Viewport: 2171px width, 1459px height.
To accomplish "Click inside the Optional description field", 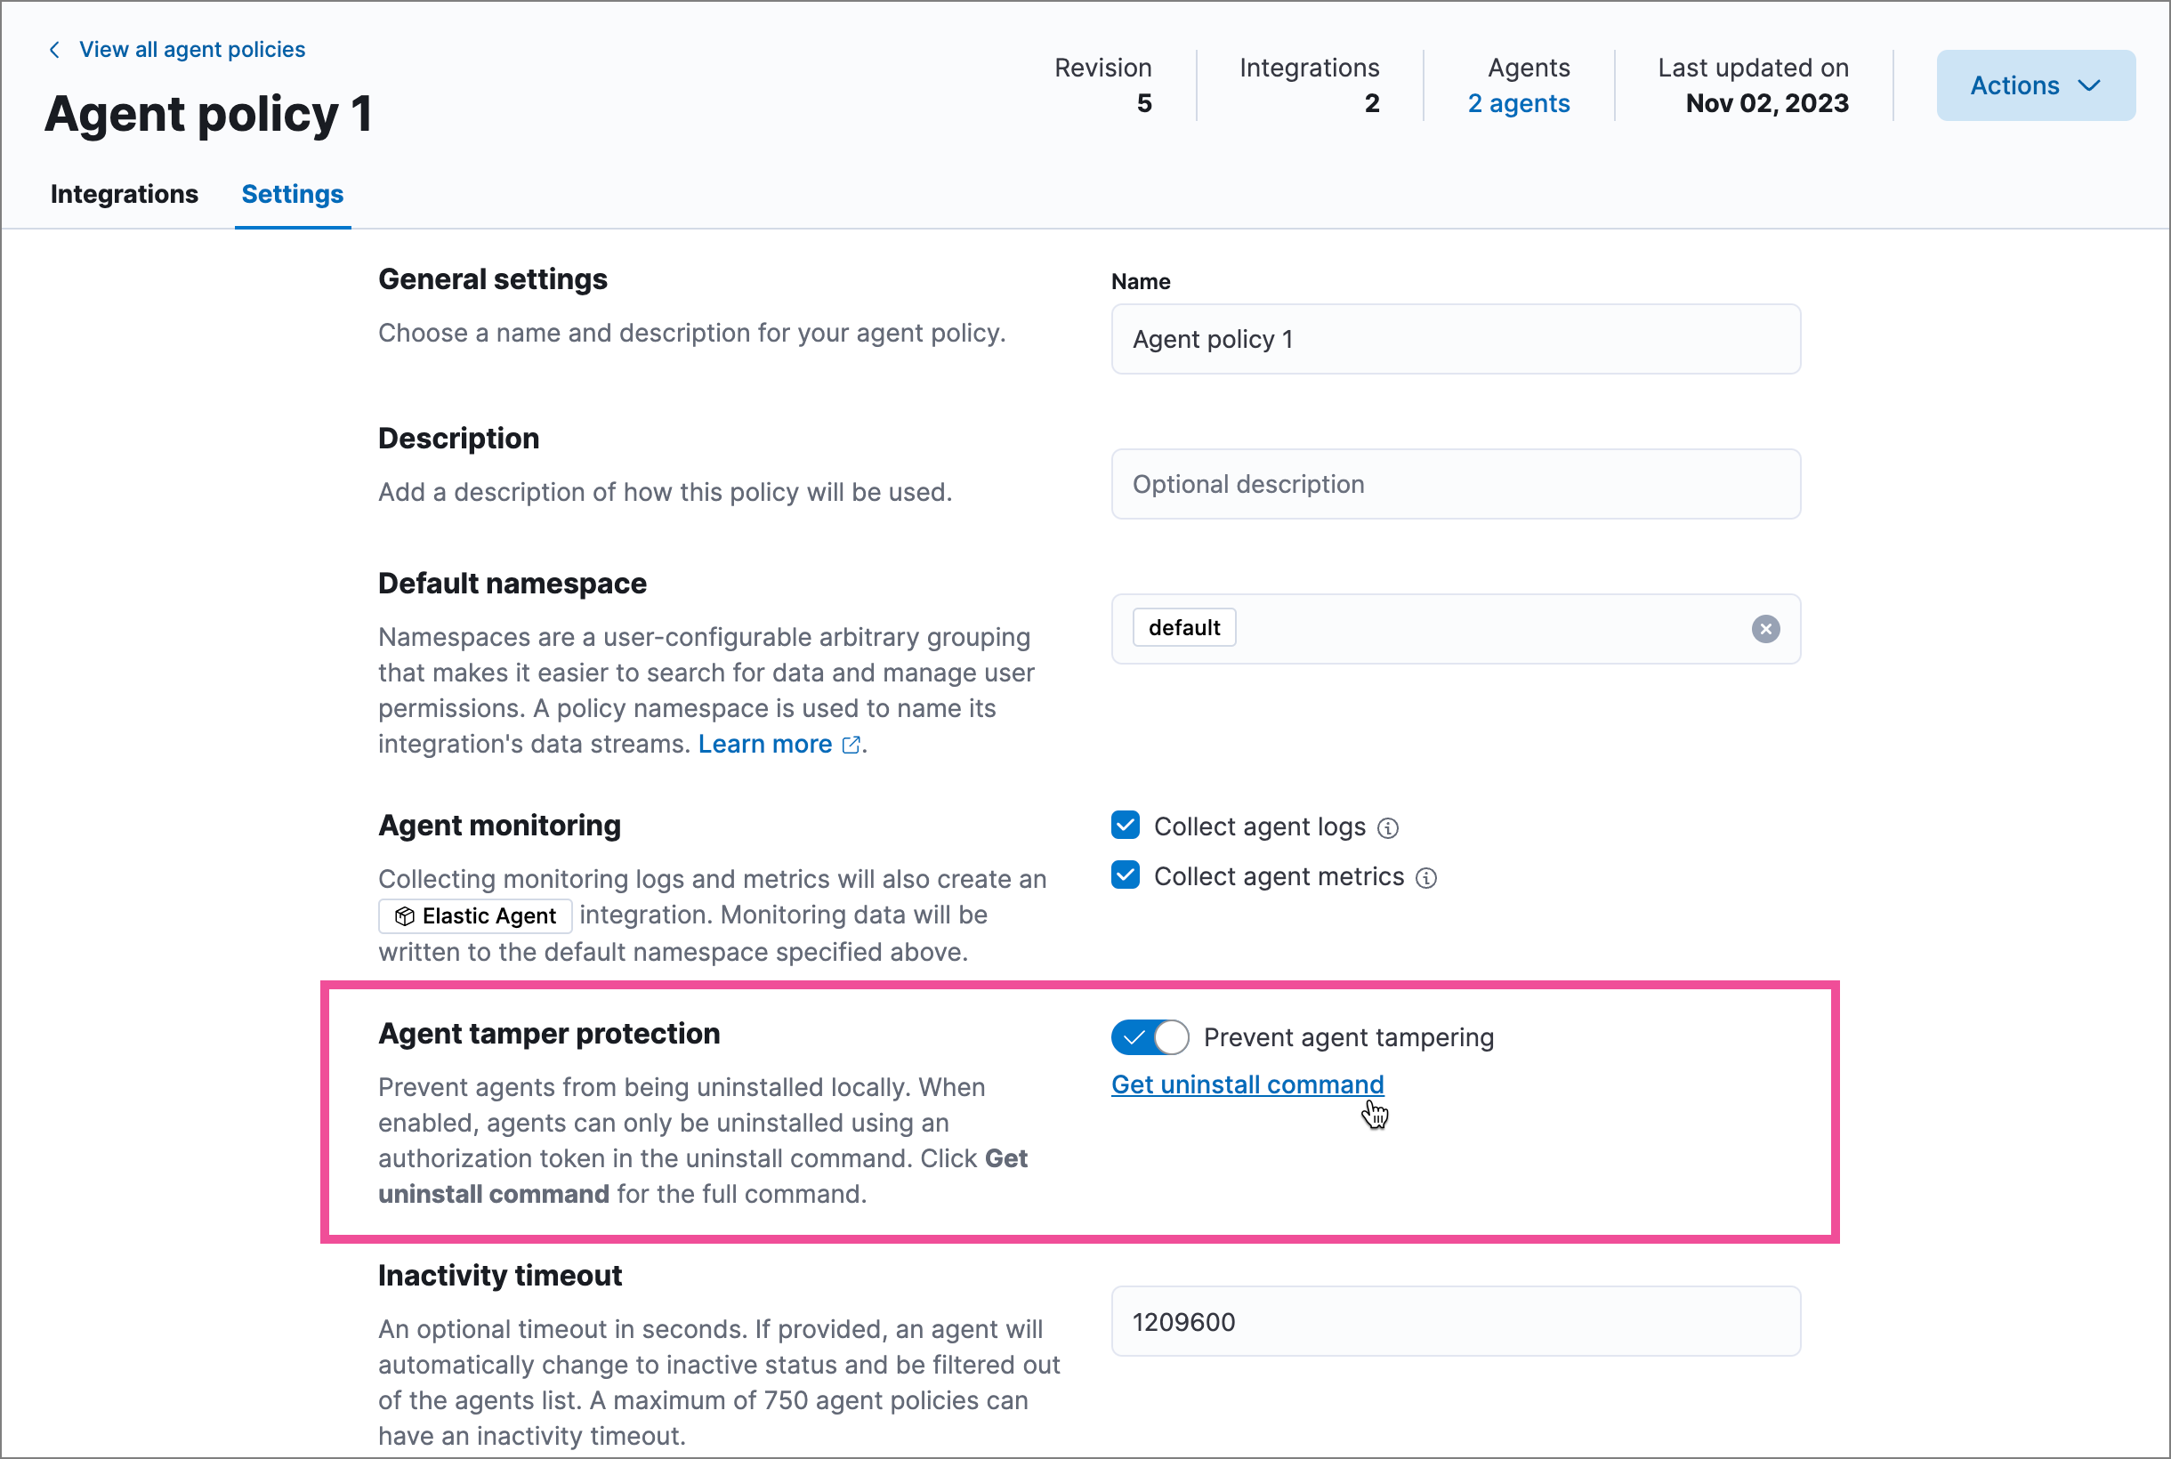I will tap(1455, 484).
